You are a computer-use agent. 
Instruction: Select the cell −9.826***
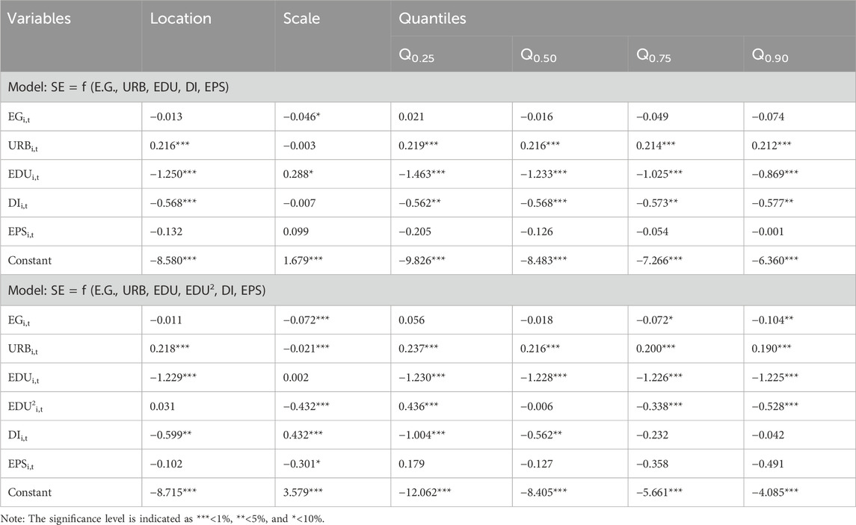pyautogui.click(x=422, y=261)
